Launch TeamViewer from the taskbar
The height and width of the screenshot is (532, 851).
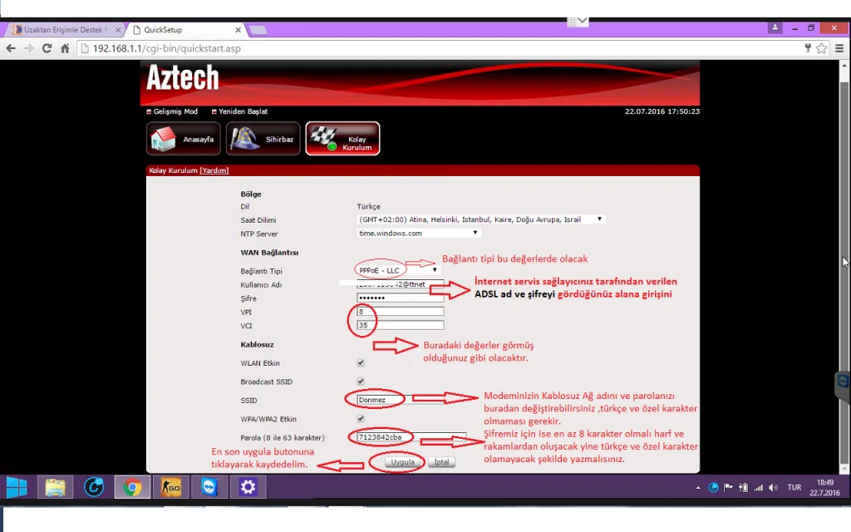pyautogui.click(x=209, y=487)
